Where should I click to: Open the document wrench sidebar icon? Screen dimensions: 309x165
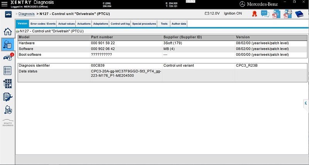[x=8, y=97]
